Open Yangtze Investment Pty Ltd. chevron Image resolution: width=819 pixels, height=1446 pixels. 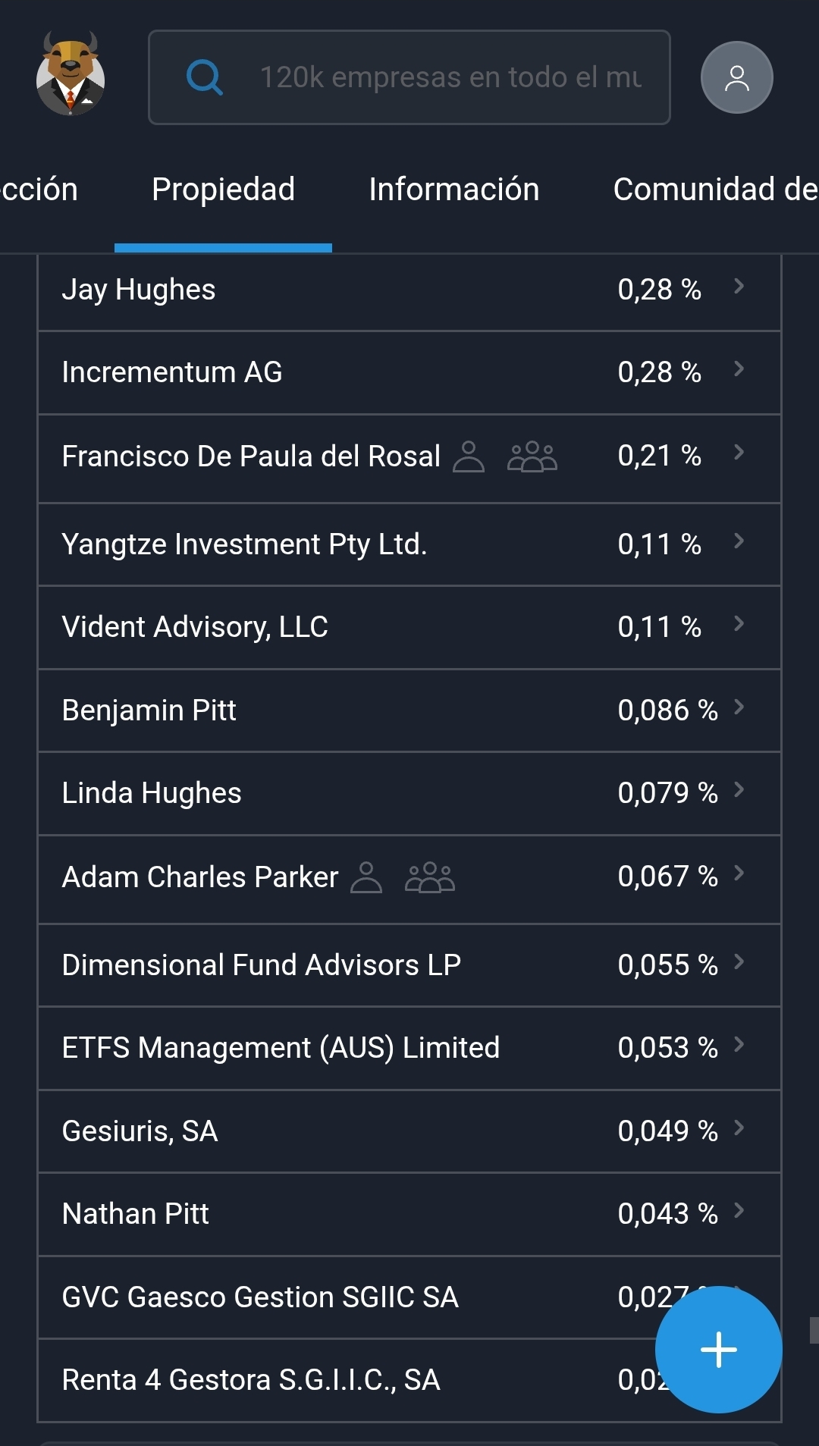[x=739, y=541]
